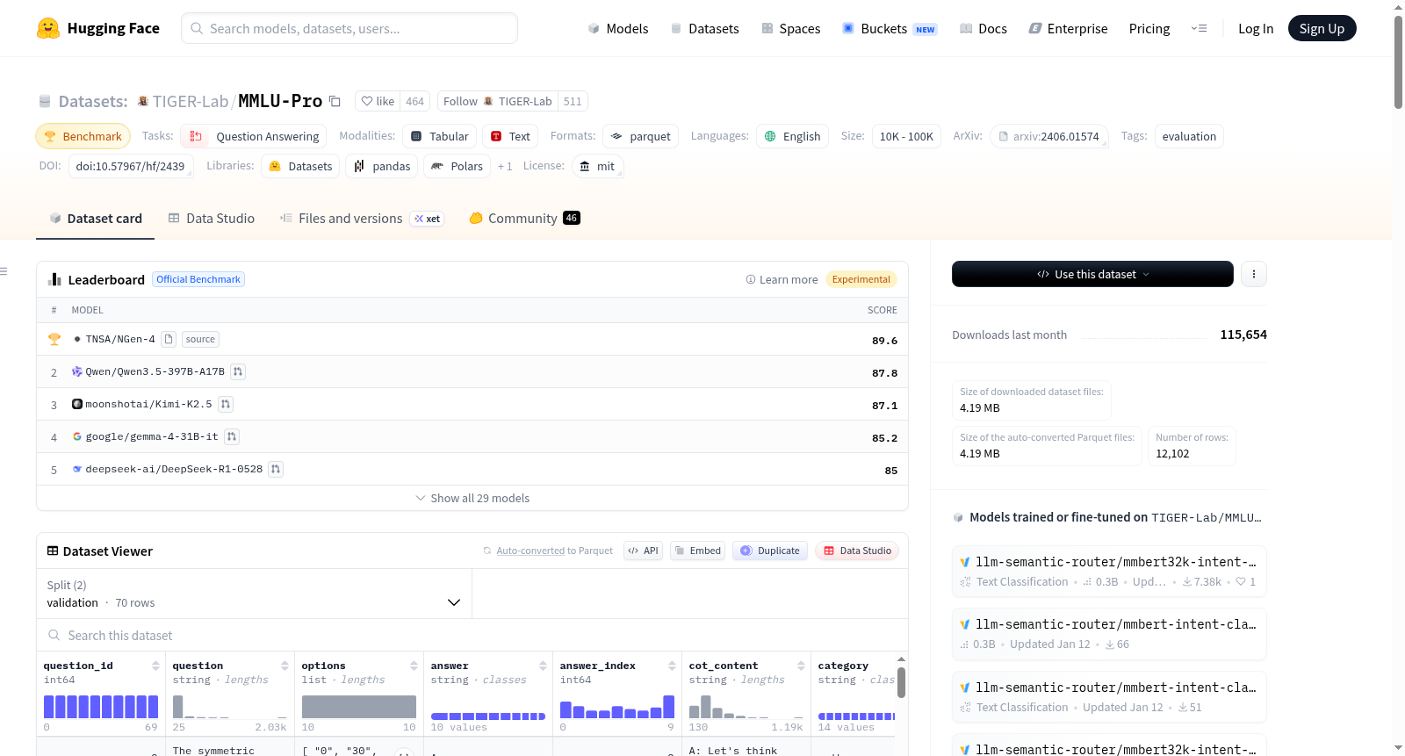Open the Pricing page
Screen dimensions: 1405x756
tap(1149, 28)
